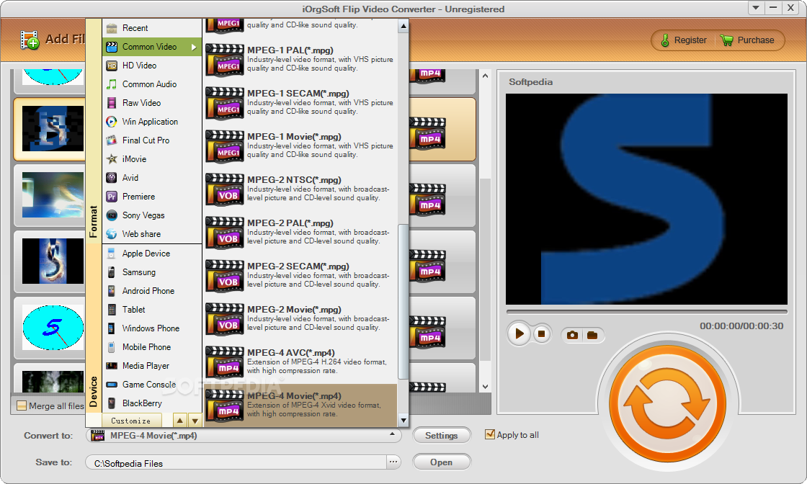The width and height of the screenshot is (807, 484).
Task: Choose the Android Phone category
Action: (x=152, y=291)
